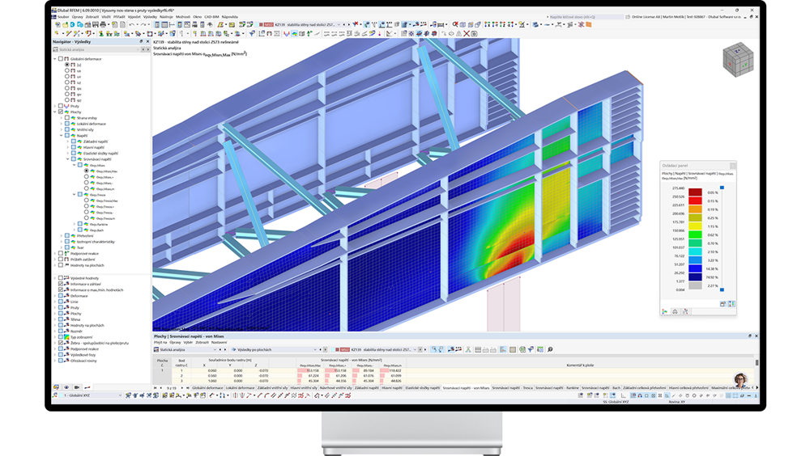This screenshot has height=456, width=810.
Task: Click the Print toolbar icon
Action: [103, 24]
